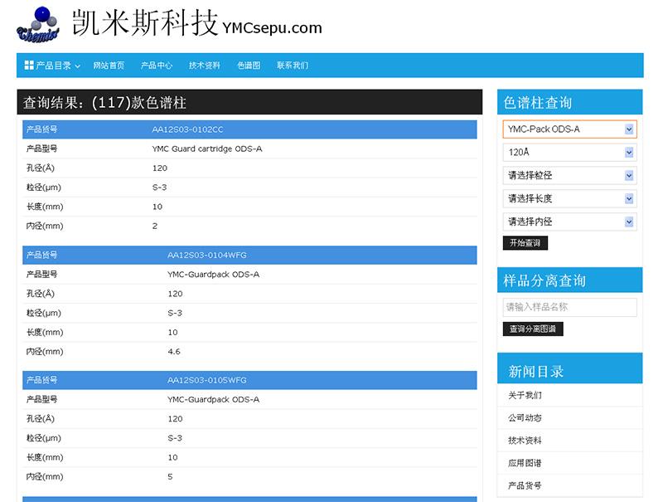663x502 pixels.
Task: Expand the 请选择内径 dropdown
Action: (x=569, y=222)
